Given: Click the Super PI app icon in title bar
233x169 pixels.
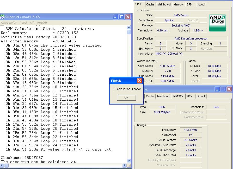Looking at the screenshot, I should pyautogui.click(x=2, y=17).
